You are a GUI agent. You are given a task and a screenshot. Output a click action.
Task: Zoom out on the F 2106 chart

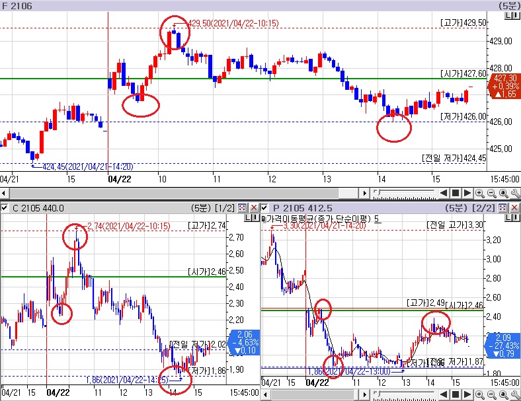pyautogui.click(x=491, y=193)
